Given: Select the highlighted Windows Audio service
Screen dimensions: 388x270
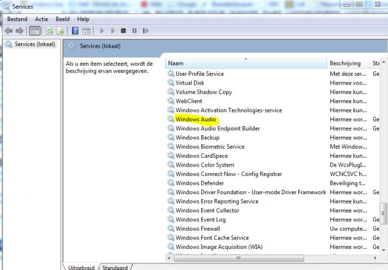Looking at the screenshot, I should (x=196, y=120).
